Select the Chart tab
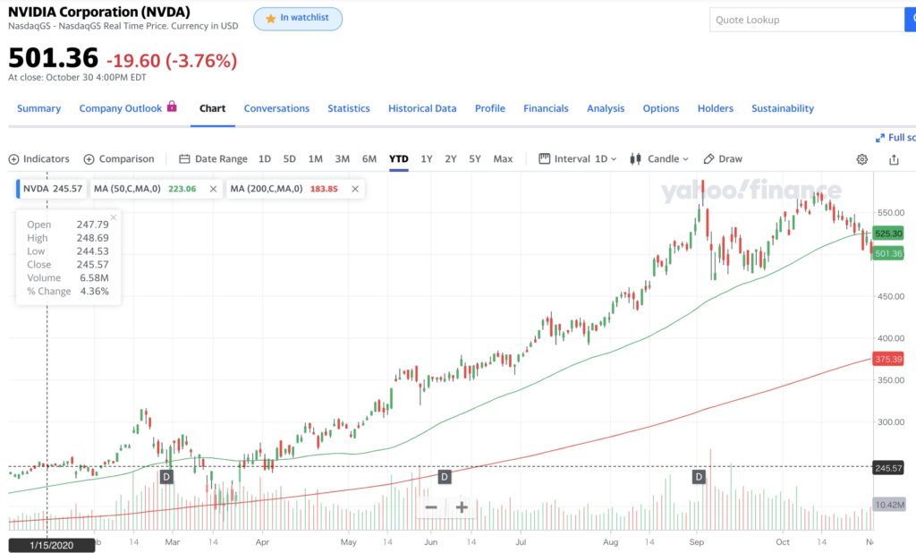This screenshot has height=553, width=916. pyautogui.click(x=212, y=108)
